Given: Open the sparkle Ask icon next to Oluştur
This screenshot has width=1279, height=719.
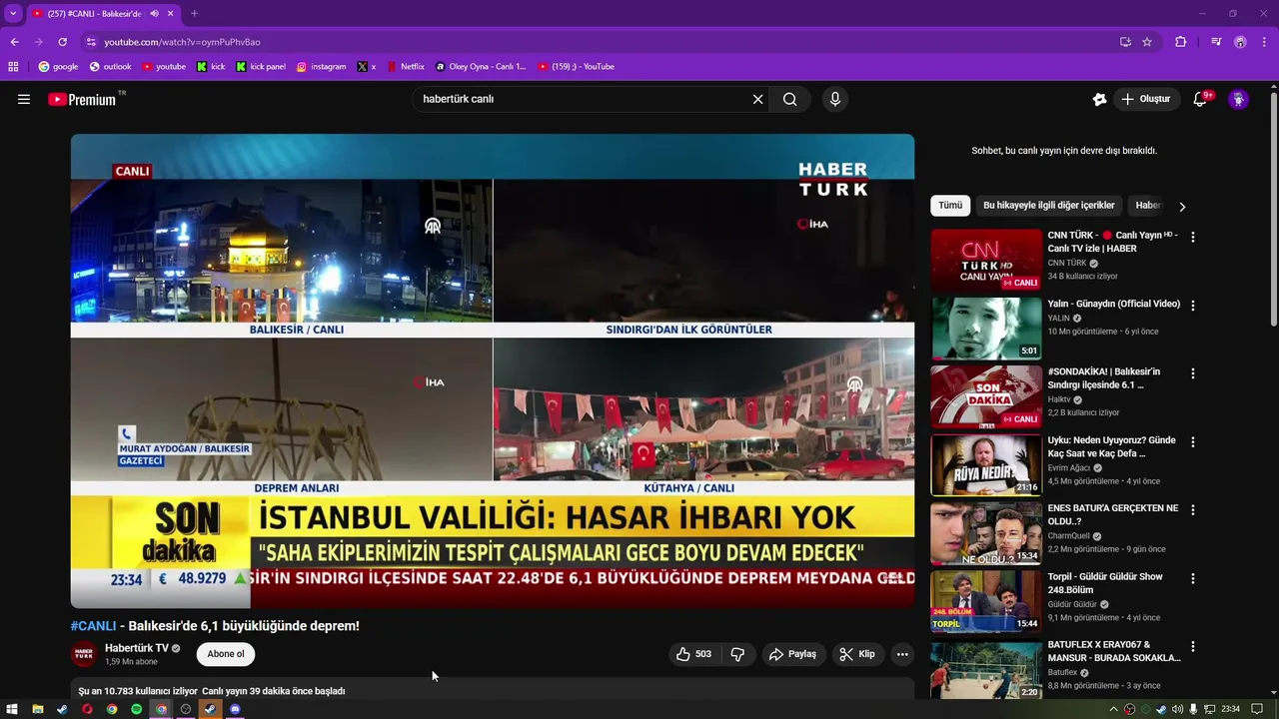Looking at the screenshot, I should coord(1099,99).
